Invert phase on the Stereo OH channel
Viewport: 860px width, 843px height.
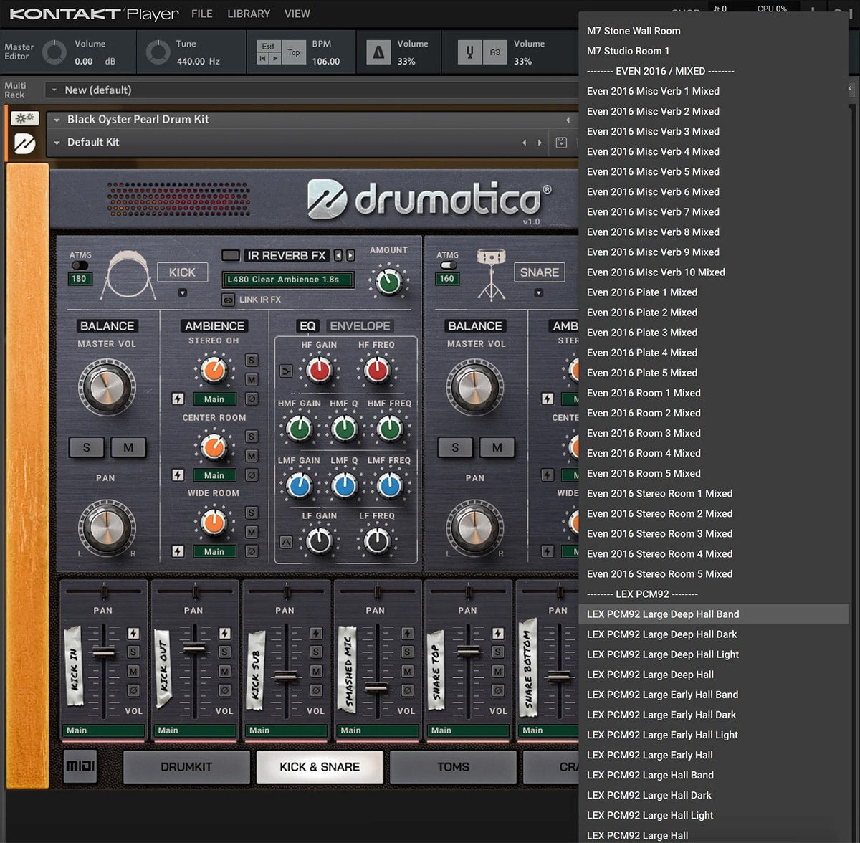point(252,399)
